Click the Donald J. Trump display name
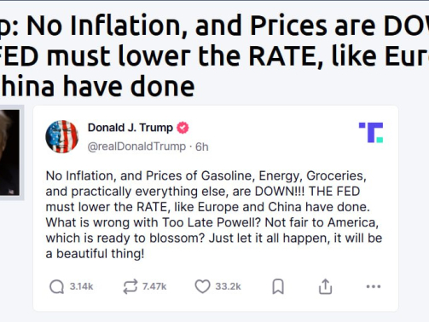 click(130, 128)
